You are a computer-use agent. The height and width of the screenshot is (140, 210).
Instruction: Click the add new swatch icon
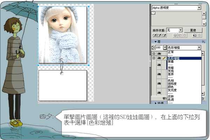194,35
